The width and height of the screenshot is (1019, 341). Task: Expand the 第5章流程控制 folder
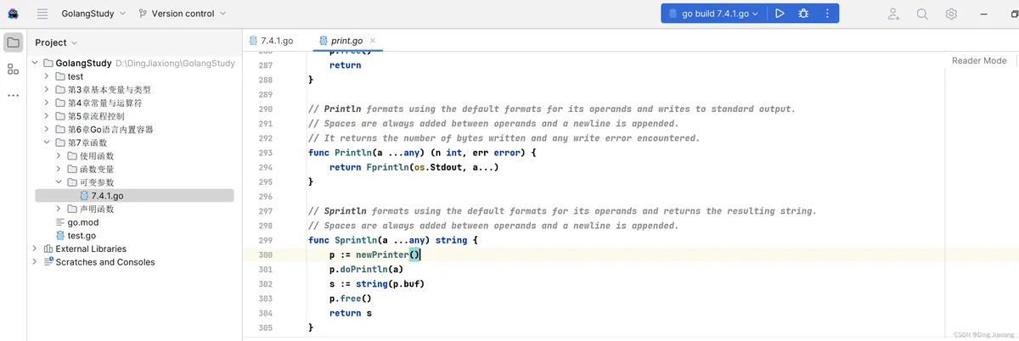[x=47, y=116]
